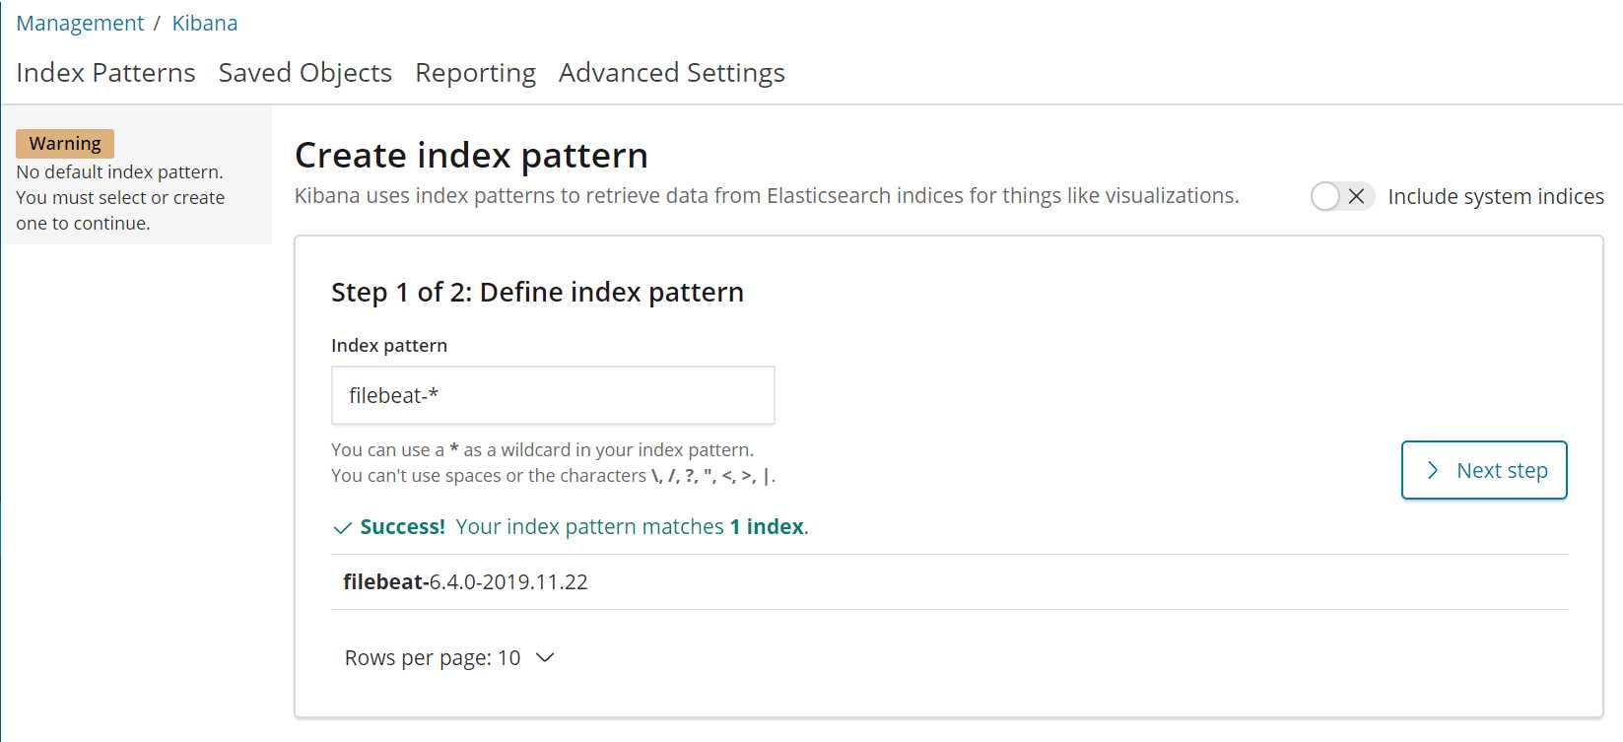Click the Management breadcrumb link
Image resolution: width=1623 pixels, height=742 pixels.
point(80,24)
